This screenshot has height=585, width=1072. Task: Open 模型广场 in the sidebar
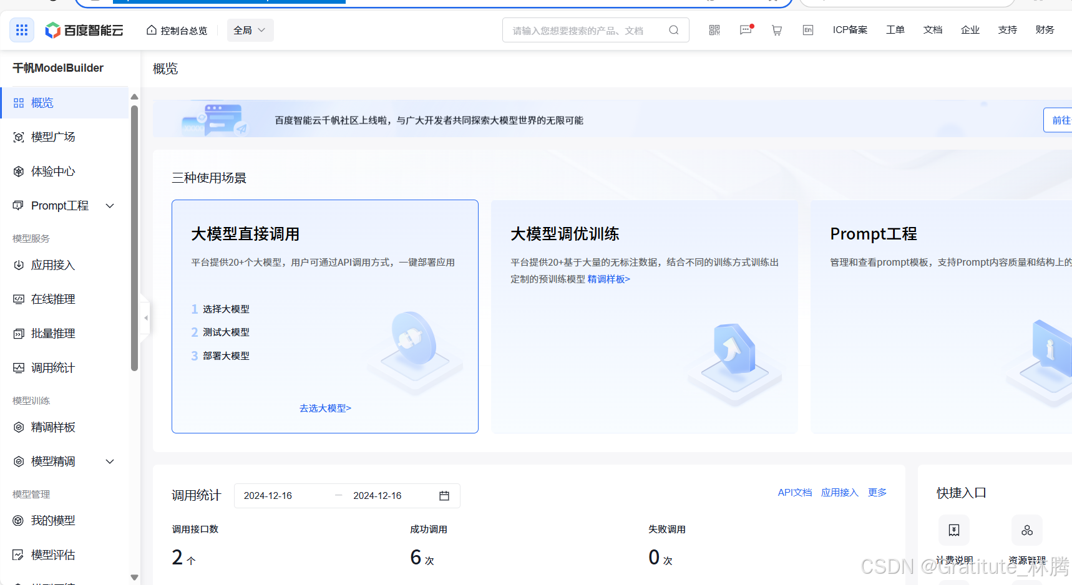pos(65,137)
